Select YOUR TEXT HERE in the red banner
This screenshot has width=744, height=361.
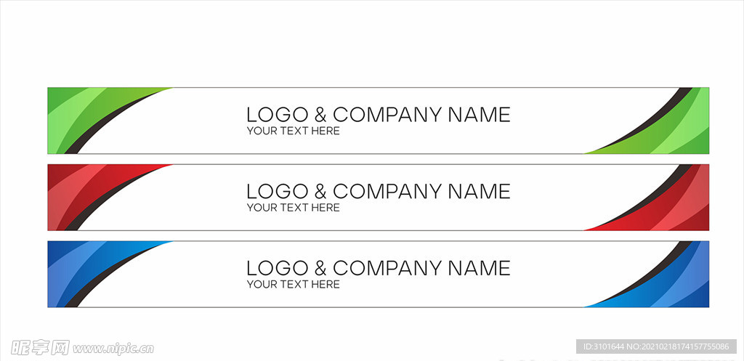(x=294, y=208)
